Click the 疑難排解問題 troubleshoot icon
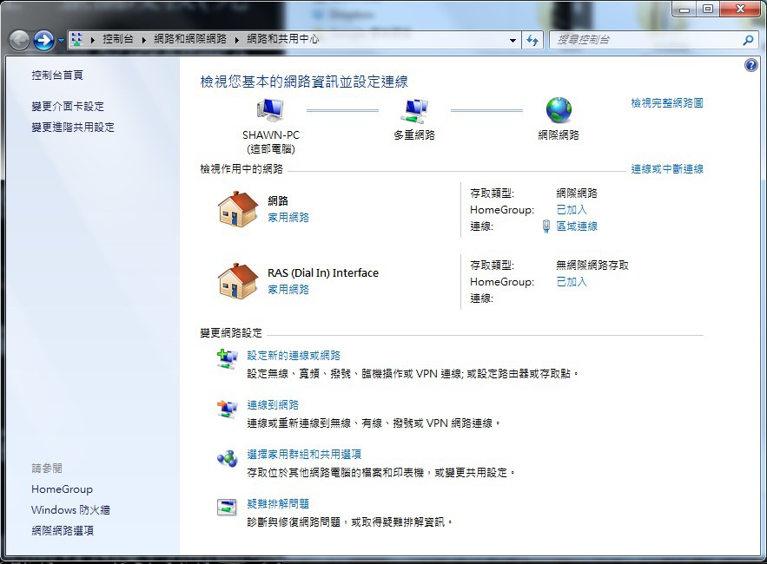This screenshot has height=564, width=767. tap(227, 508)
